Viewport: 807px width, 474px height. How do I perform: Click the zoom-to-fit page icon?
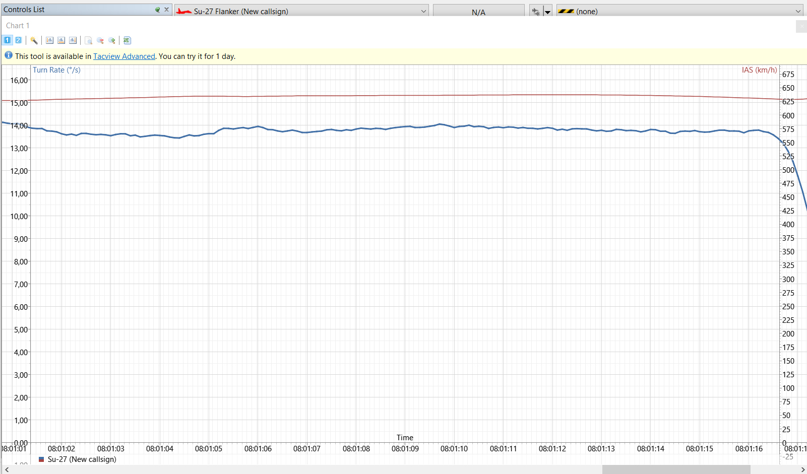89,40
